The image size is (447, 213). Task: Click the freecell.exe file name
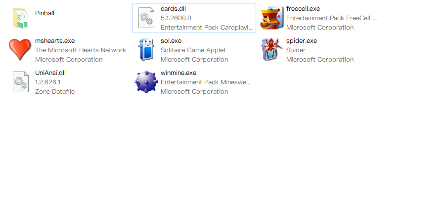303,9
